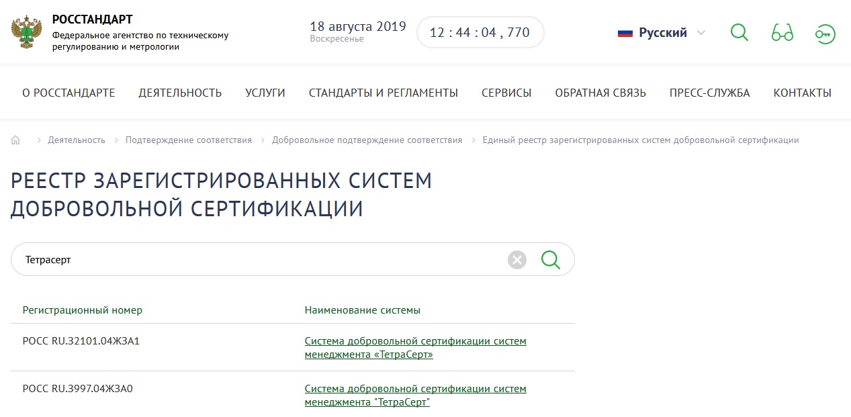
Task: Follow Добровольное подтверждение соответствия breadcrumb
Action: [367, 140]
